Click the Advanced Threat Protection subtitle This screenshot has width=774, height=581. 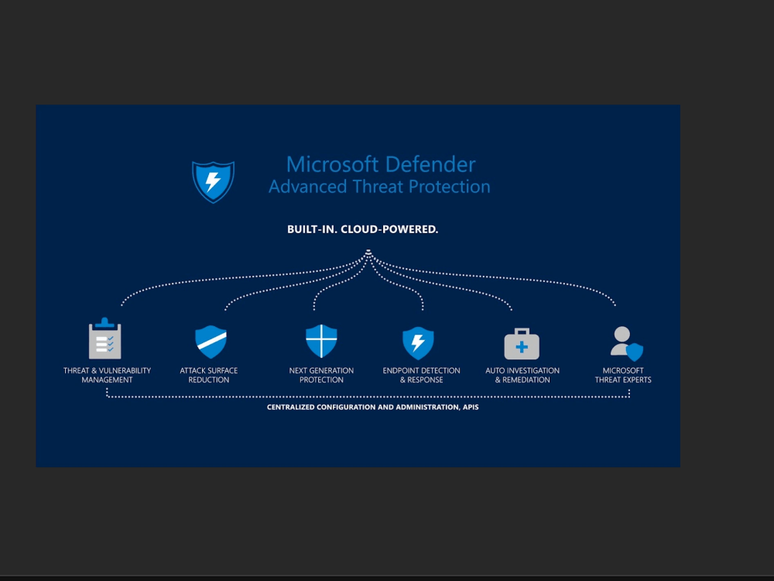pyautogui.click(x=378, y=186)
